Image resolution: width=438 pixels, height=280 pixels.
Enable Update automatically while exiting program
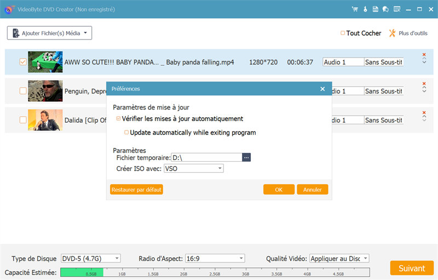[x=126, y=133]
